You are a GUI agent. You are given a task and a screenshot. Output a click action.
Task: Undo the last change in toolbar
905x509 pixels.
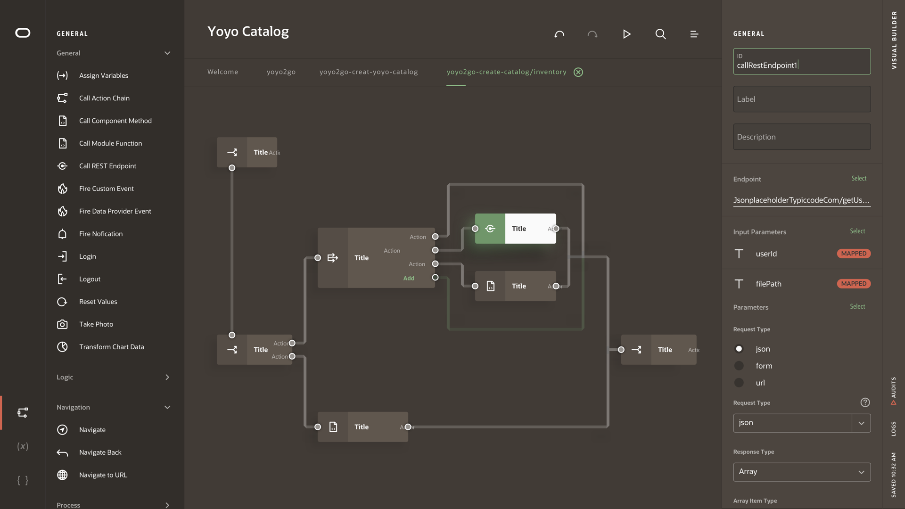[x=559, y=34]
